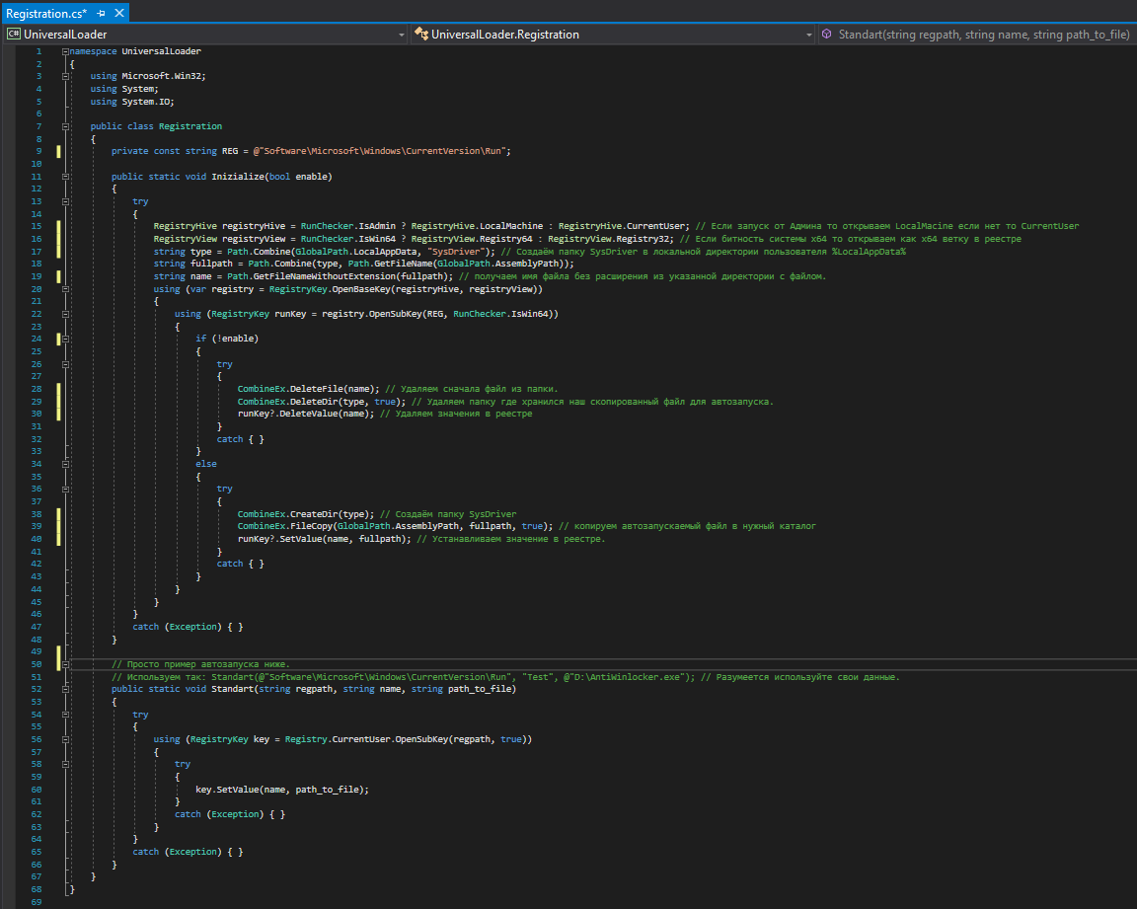This screenshot has width=1137, height=909.
Task: Select the Registration.cs document tab
Action: point(45,13)
